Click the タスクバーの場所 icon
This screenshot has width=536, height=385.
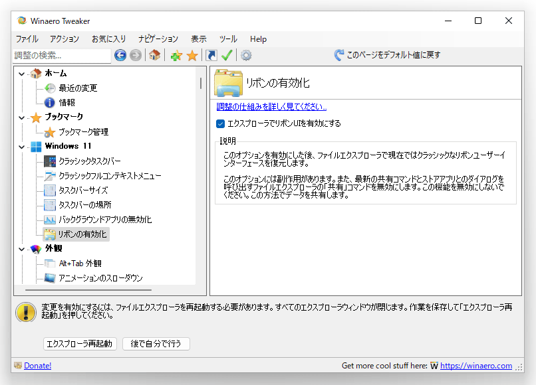(x=50, y=205)
